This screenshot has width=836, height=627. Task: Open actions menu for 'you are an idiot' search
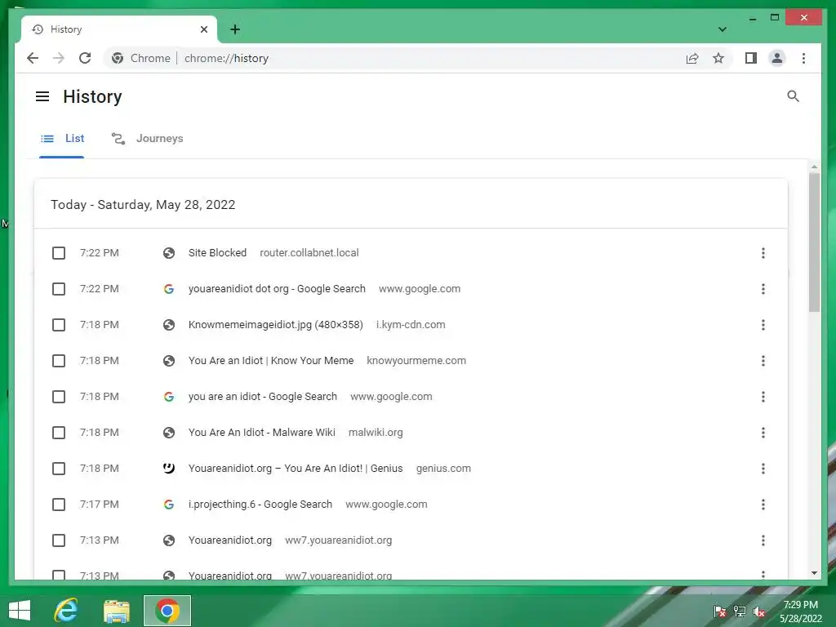click(x=763, y=397)
